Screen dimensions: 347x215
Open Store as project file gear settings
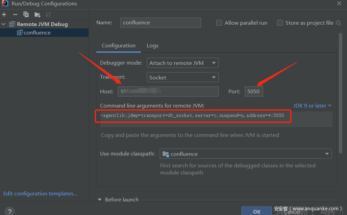click(x=338, y=23)
